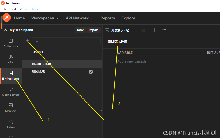Click the Postman logo icon in header
Screen dimensions: 220x138
[x=6, y=18]
